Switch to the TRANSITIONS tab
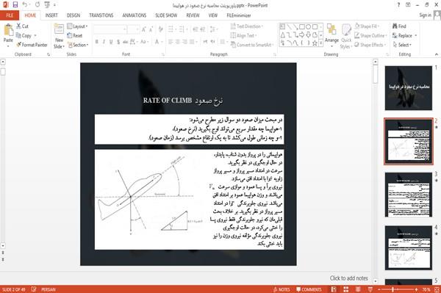The image size is (441, 293). pos(101,15)
